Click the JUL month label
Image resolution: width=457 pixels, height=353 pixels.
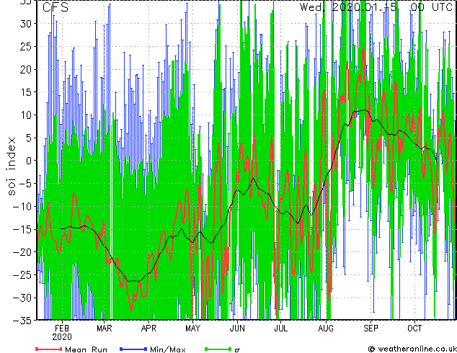pyautogui.click(x=280, y=329)
